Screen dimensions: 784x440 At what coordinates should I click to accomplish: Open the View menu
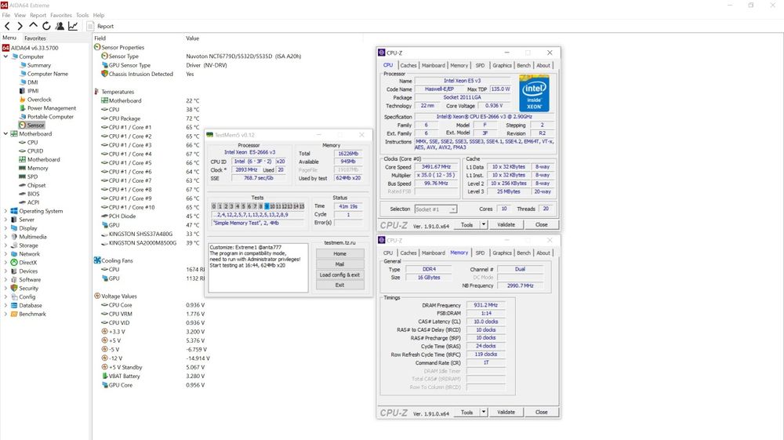[x=20, y=15]
